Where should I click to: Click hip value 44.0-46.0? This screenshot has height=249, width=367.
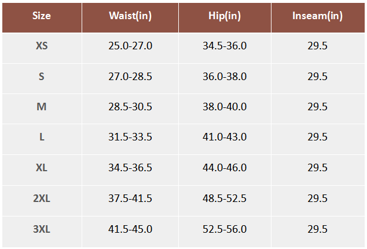pos(225,168)
